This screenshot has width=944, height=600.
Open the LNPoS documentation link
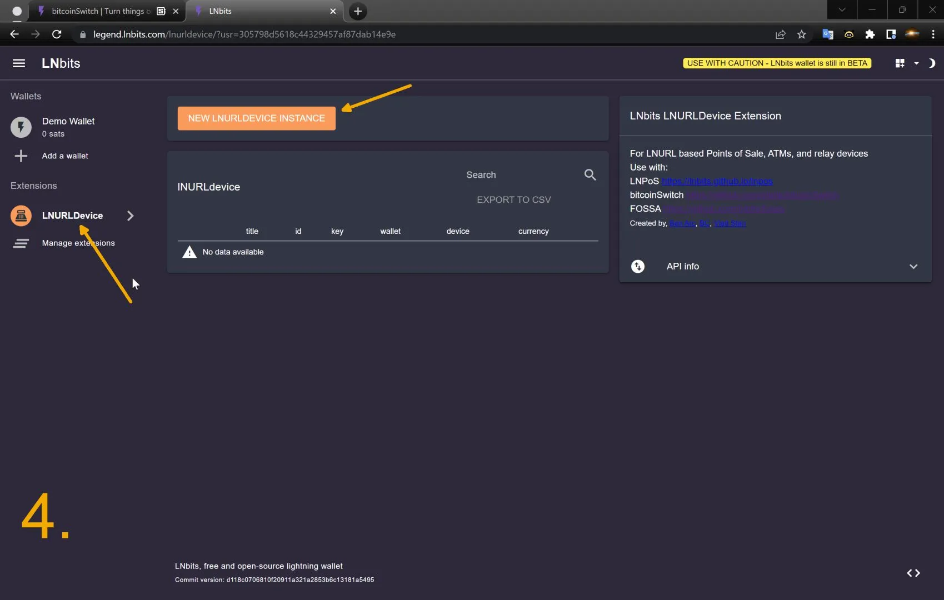(x=717, y=181)
